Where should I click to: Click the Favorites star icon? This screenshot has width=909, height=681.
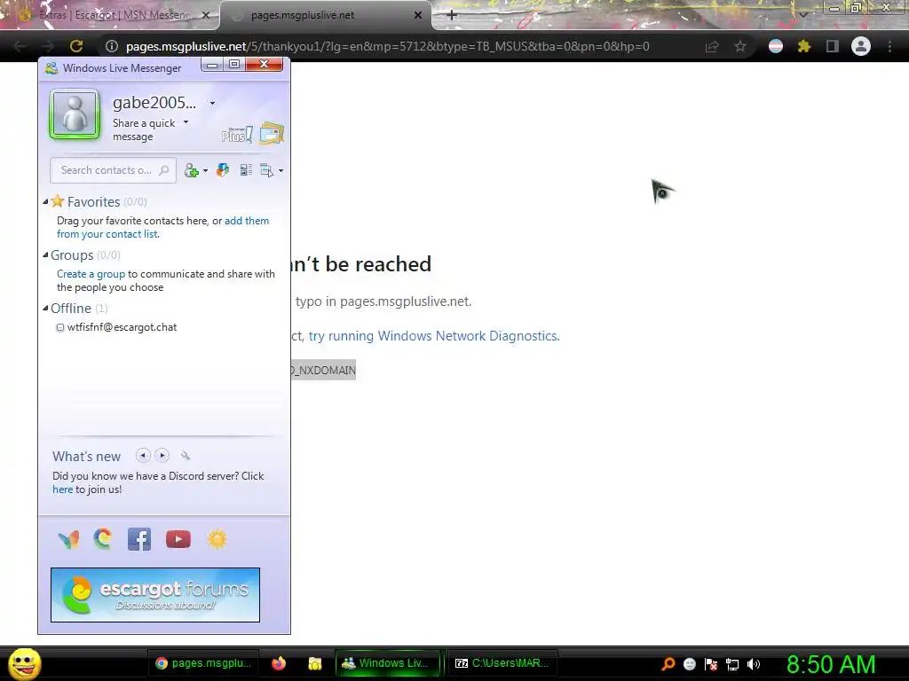(58, 201)
